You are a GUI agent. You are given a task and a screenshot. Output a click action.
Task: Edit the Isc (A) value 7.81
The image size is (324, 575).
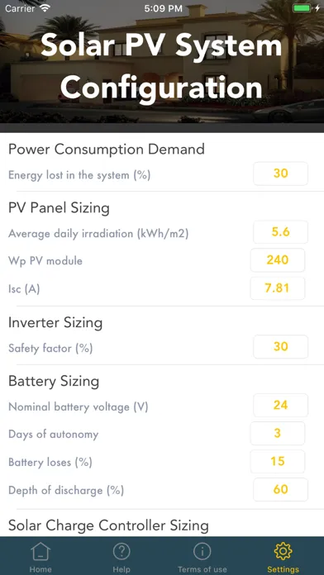coord(278,288)
